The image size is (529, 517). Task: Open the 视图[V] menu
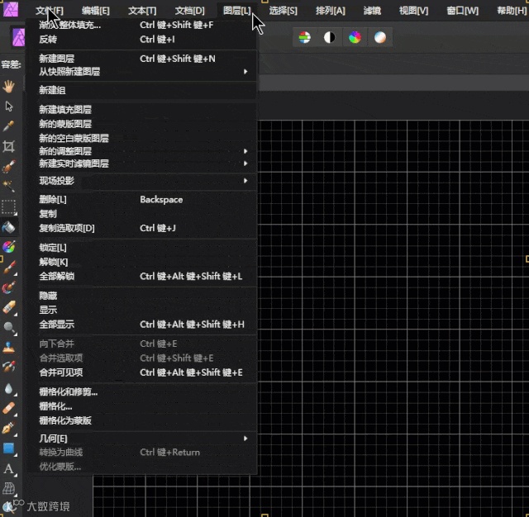point(413,11)
